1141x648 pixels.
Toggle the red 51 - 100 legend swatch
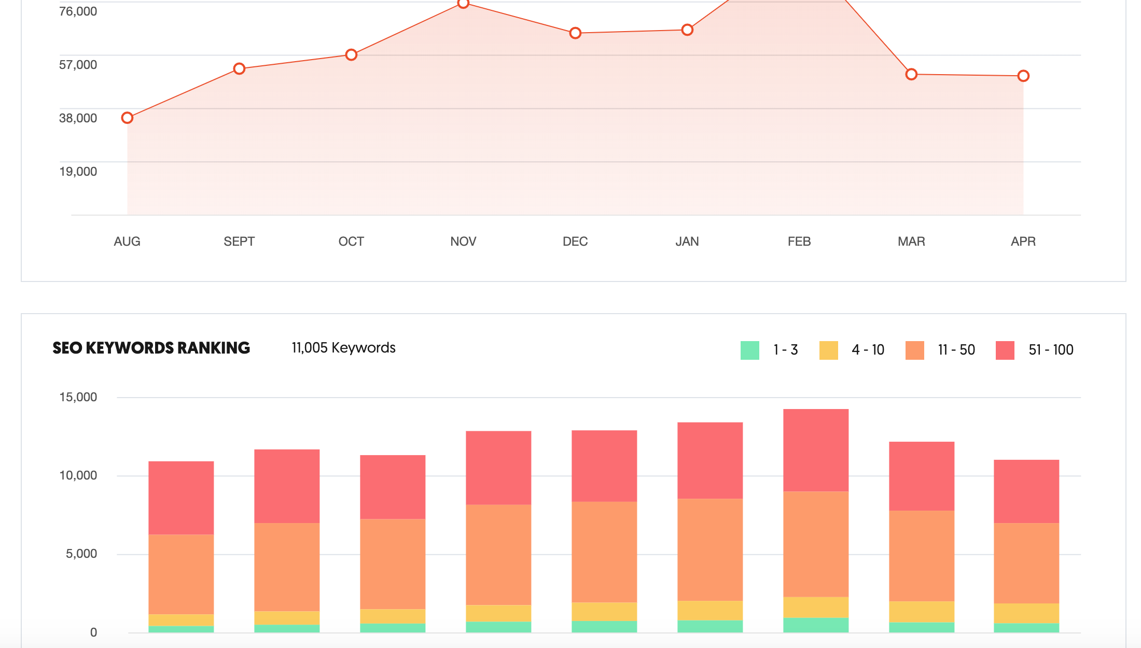1005,350
